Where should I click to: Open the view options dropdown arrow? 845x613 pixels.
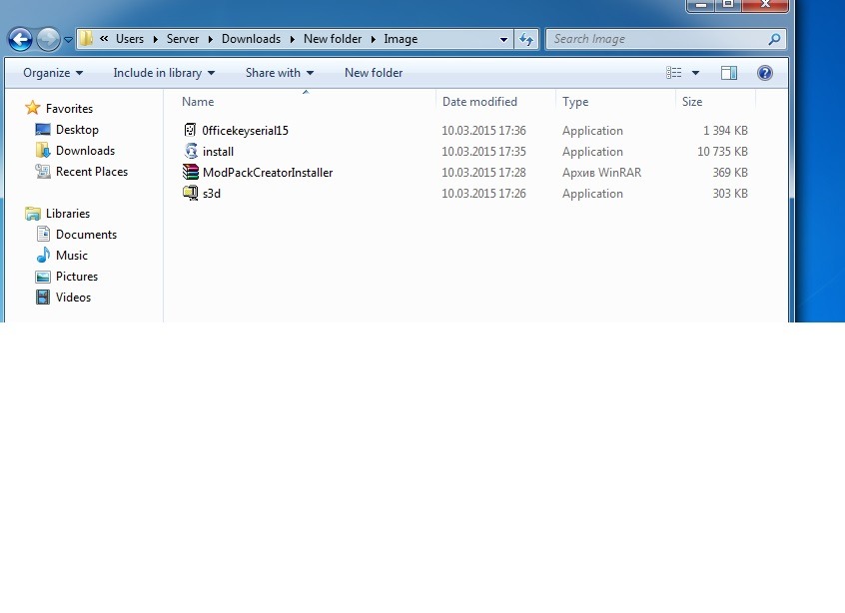coord(695,73)
